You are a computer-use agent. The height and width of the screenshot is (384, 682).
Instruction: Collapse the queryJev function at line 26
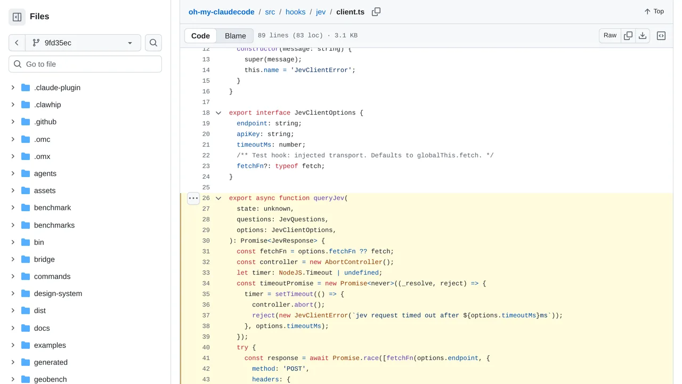[x=218, y=198]
